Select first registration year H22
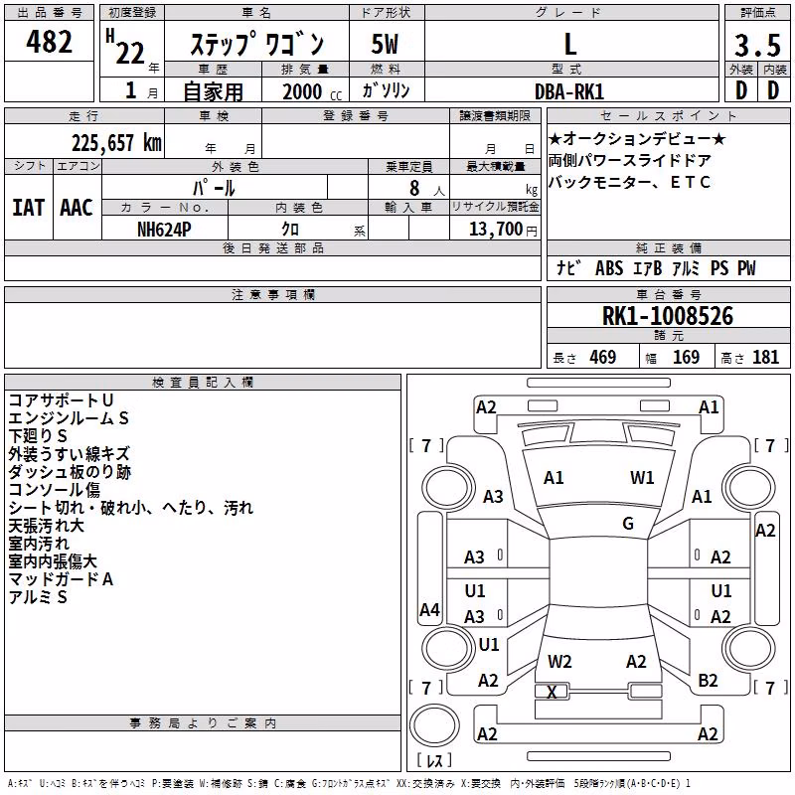 (127, 48)
